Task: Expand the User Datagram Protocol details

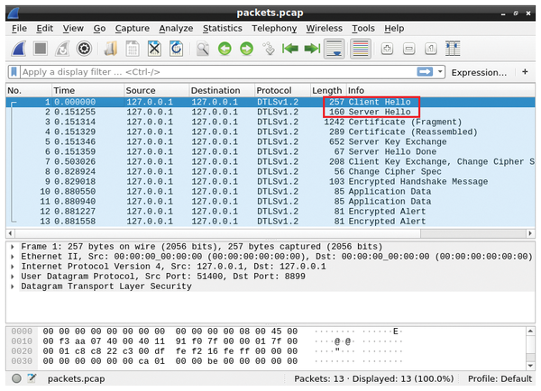Action: point(12,277)
